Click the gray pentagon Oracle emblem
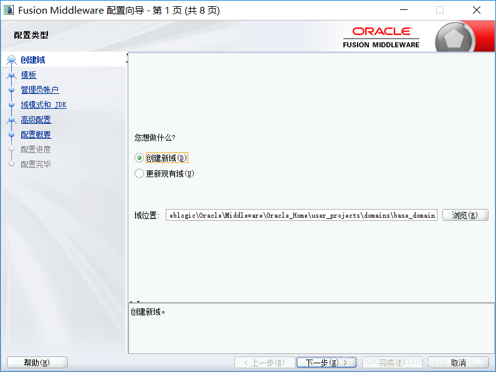This screenshot has height=372, width=496. (x=454, y=39)
